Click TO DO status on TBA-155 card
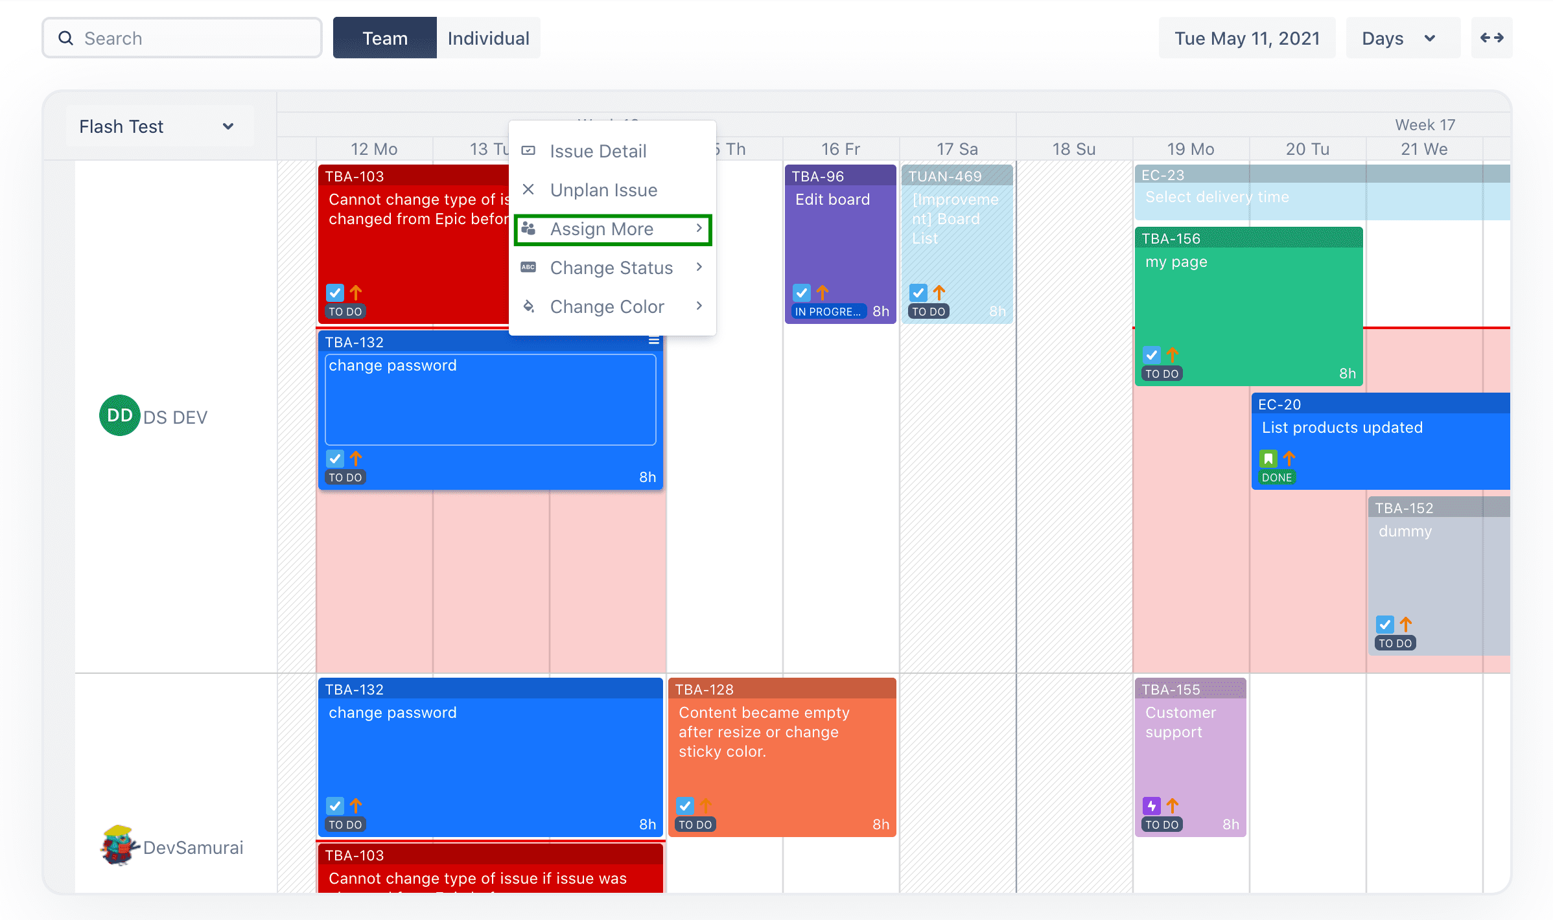The image size is (1553, 920). [1162, 825]
